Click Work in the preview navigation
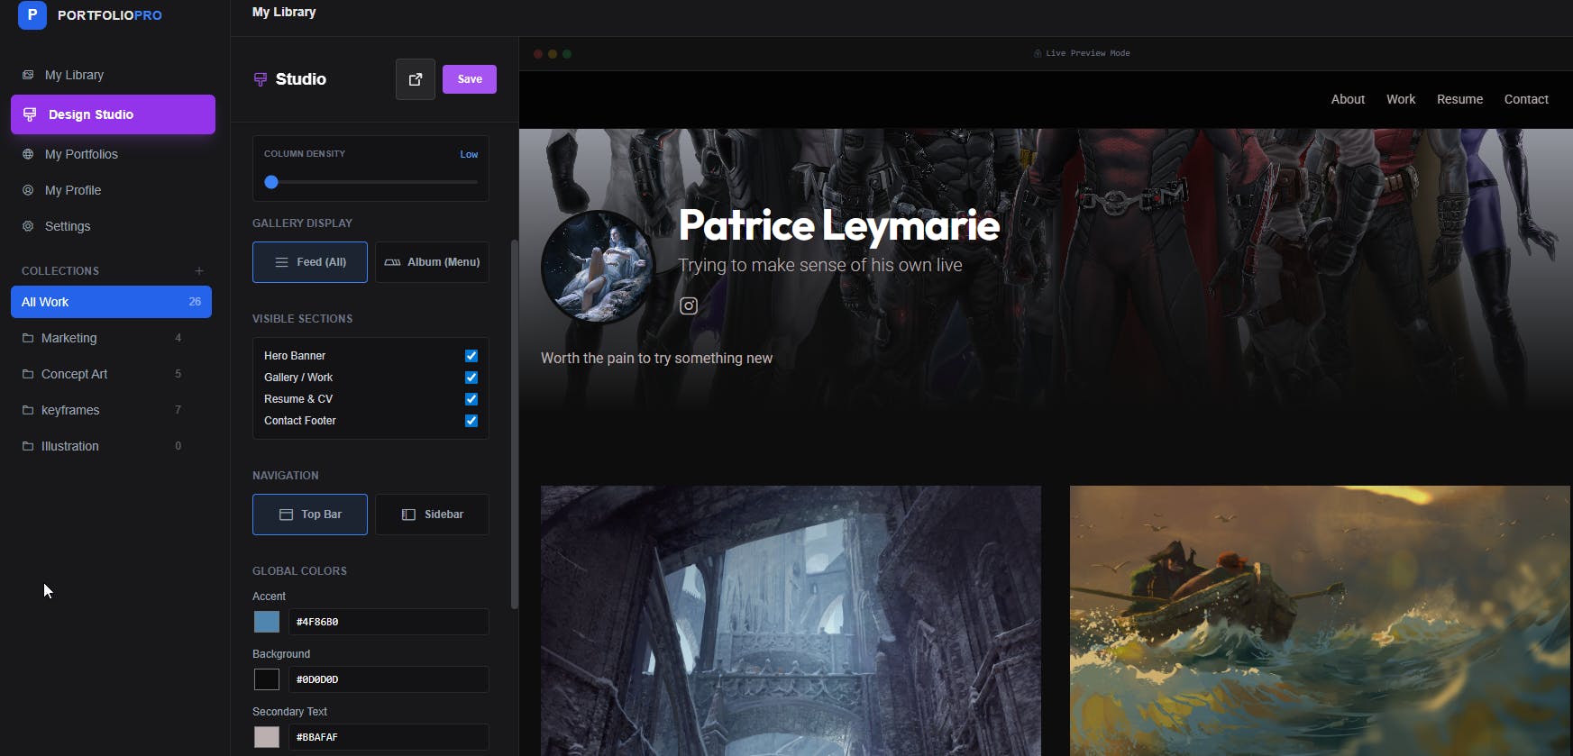This screenshot has width=1573, height=756. [x=1401, y=99]
